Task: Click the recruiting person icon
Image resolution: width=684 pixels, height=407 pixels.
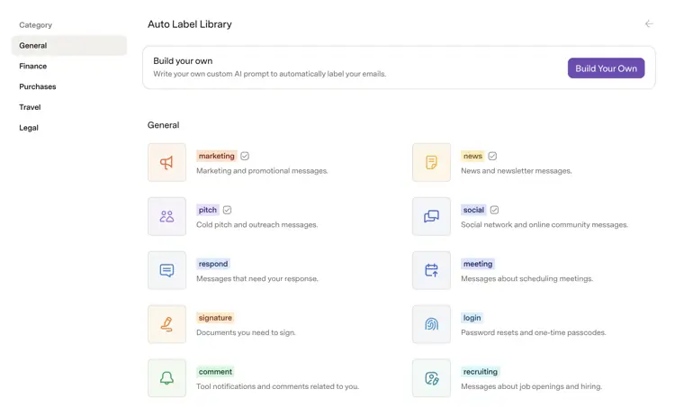Action: tap(431, 378)
